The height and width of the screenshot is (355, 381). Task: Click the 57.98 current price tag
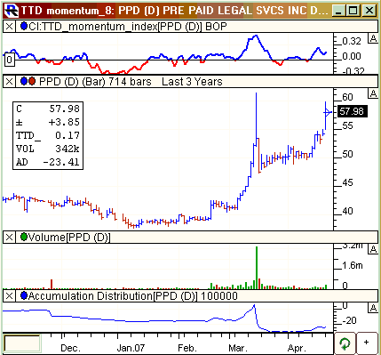[x=352, y=111]
